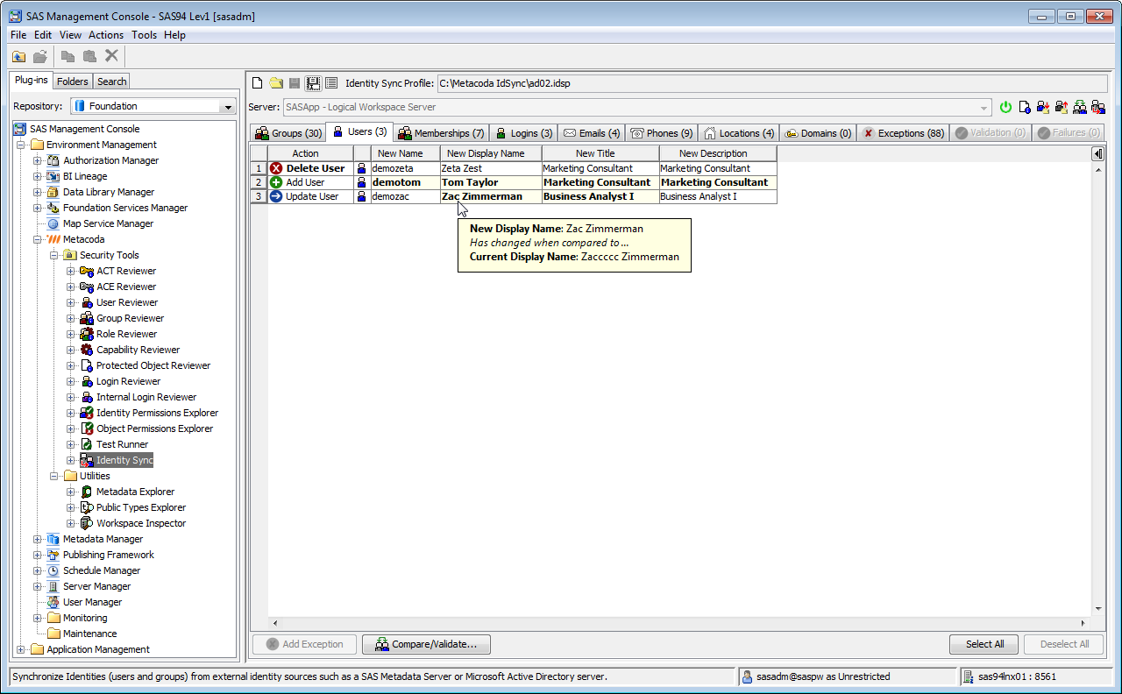1122x694 pixels.
Task: Select the Workspace Inspector tree item
Action: click(x=141, y=523)
